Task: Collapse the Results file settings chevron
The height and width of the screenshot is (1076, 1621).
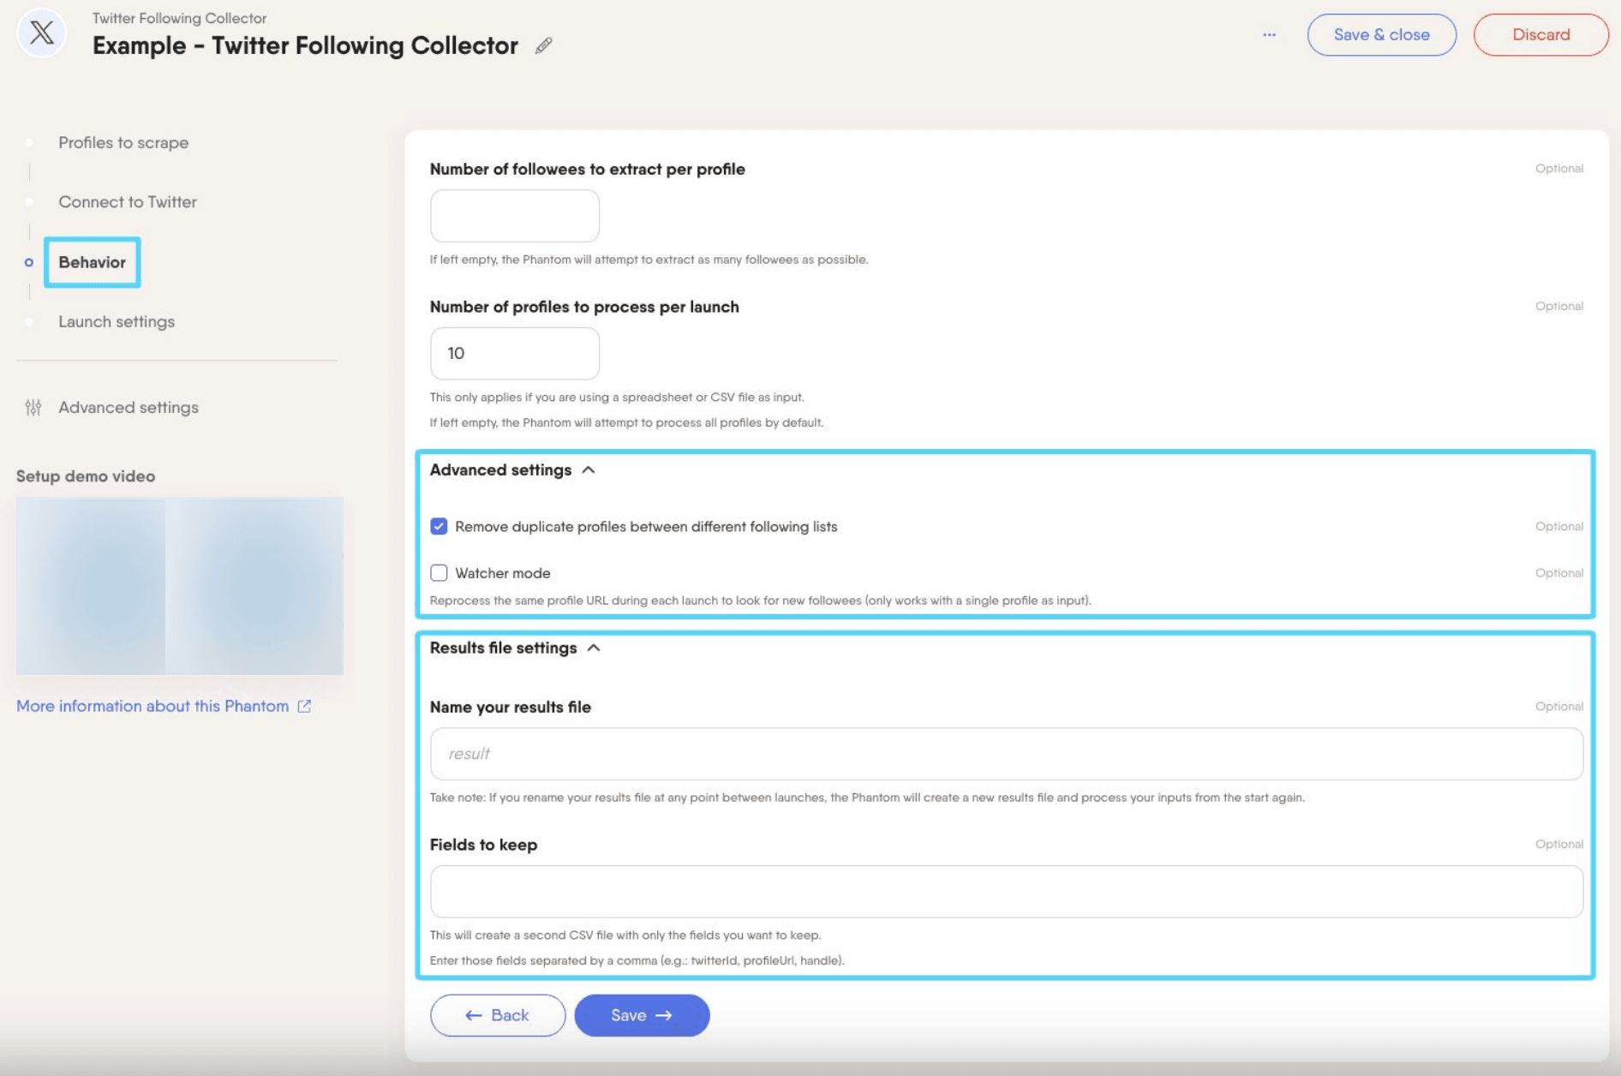Action: point(594,648)
